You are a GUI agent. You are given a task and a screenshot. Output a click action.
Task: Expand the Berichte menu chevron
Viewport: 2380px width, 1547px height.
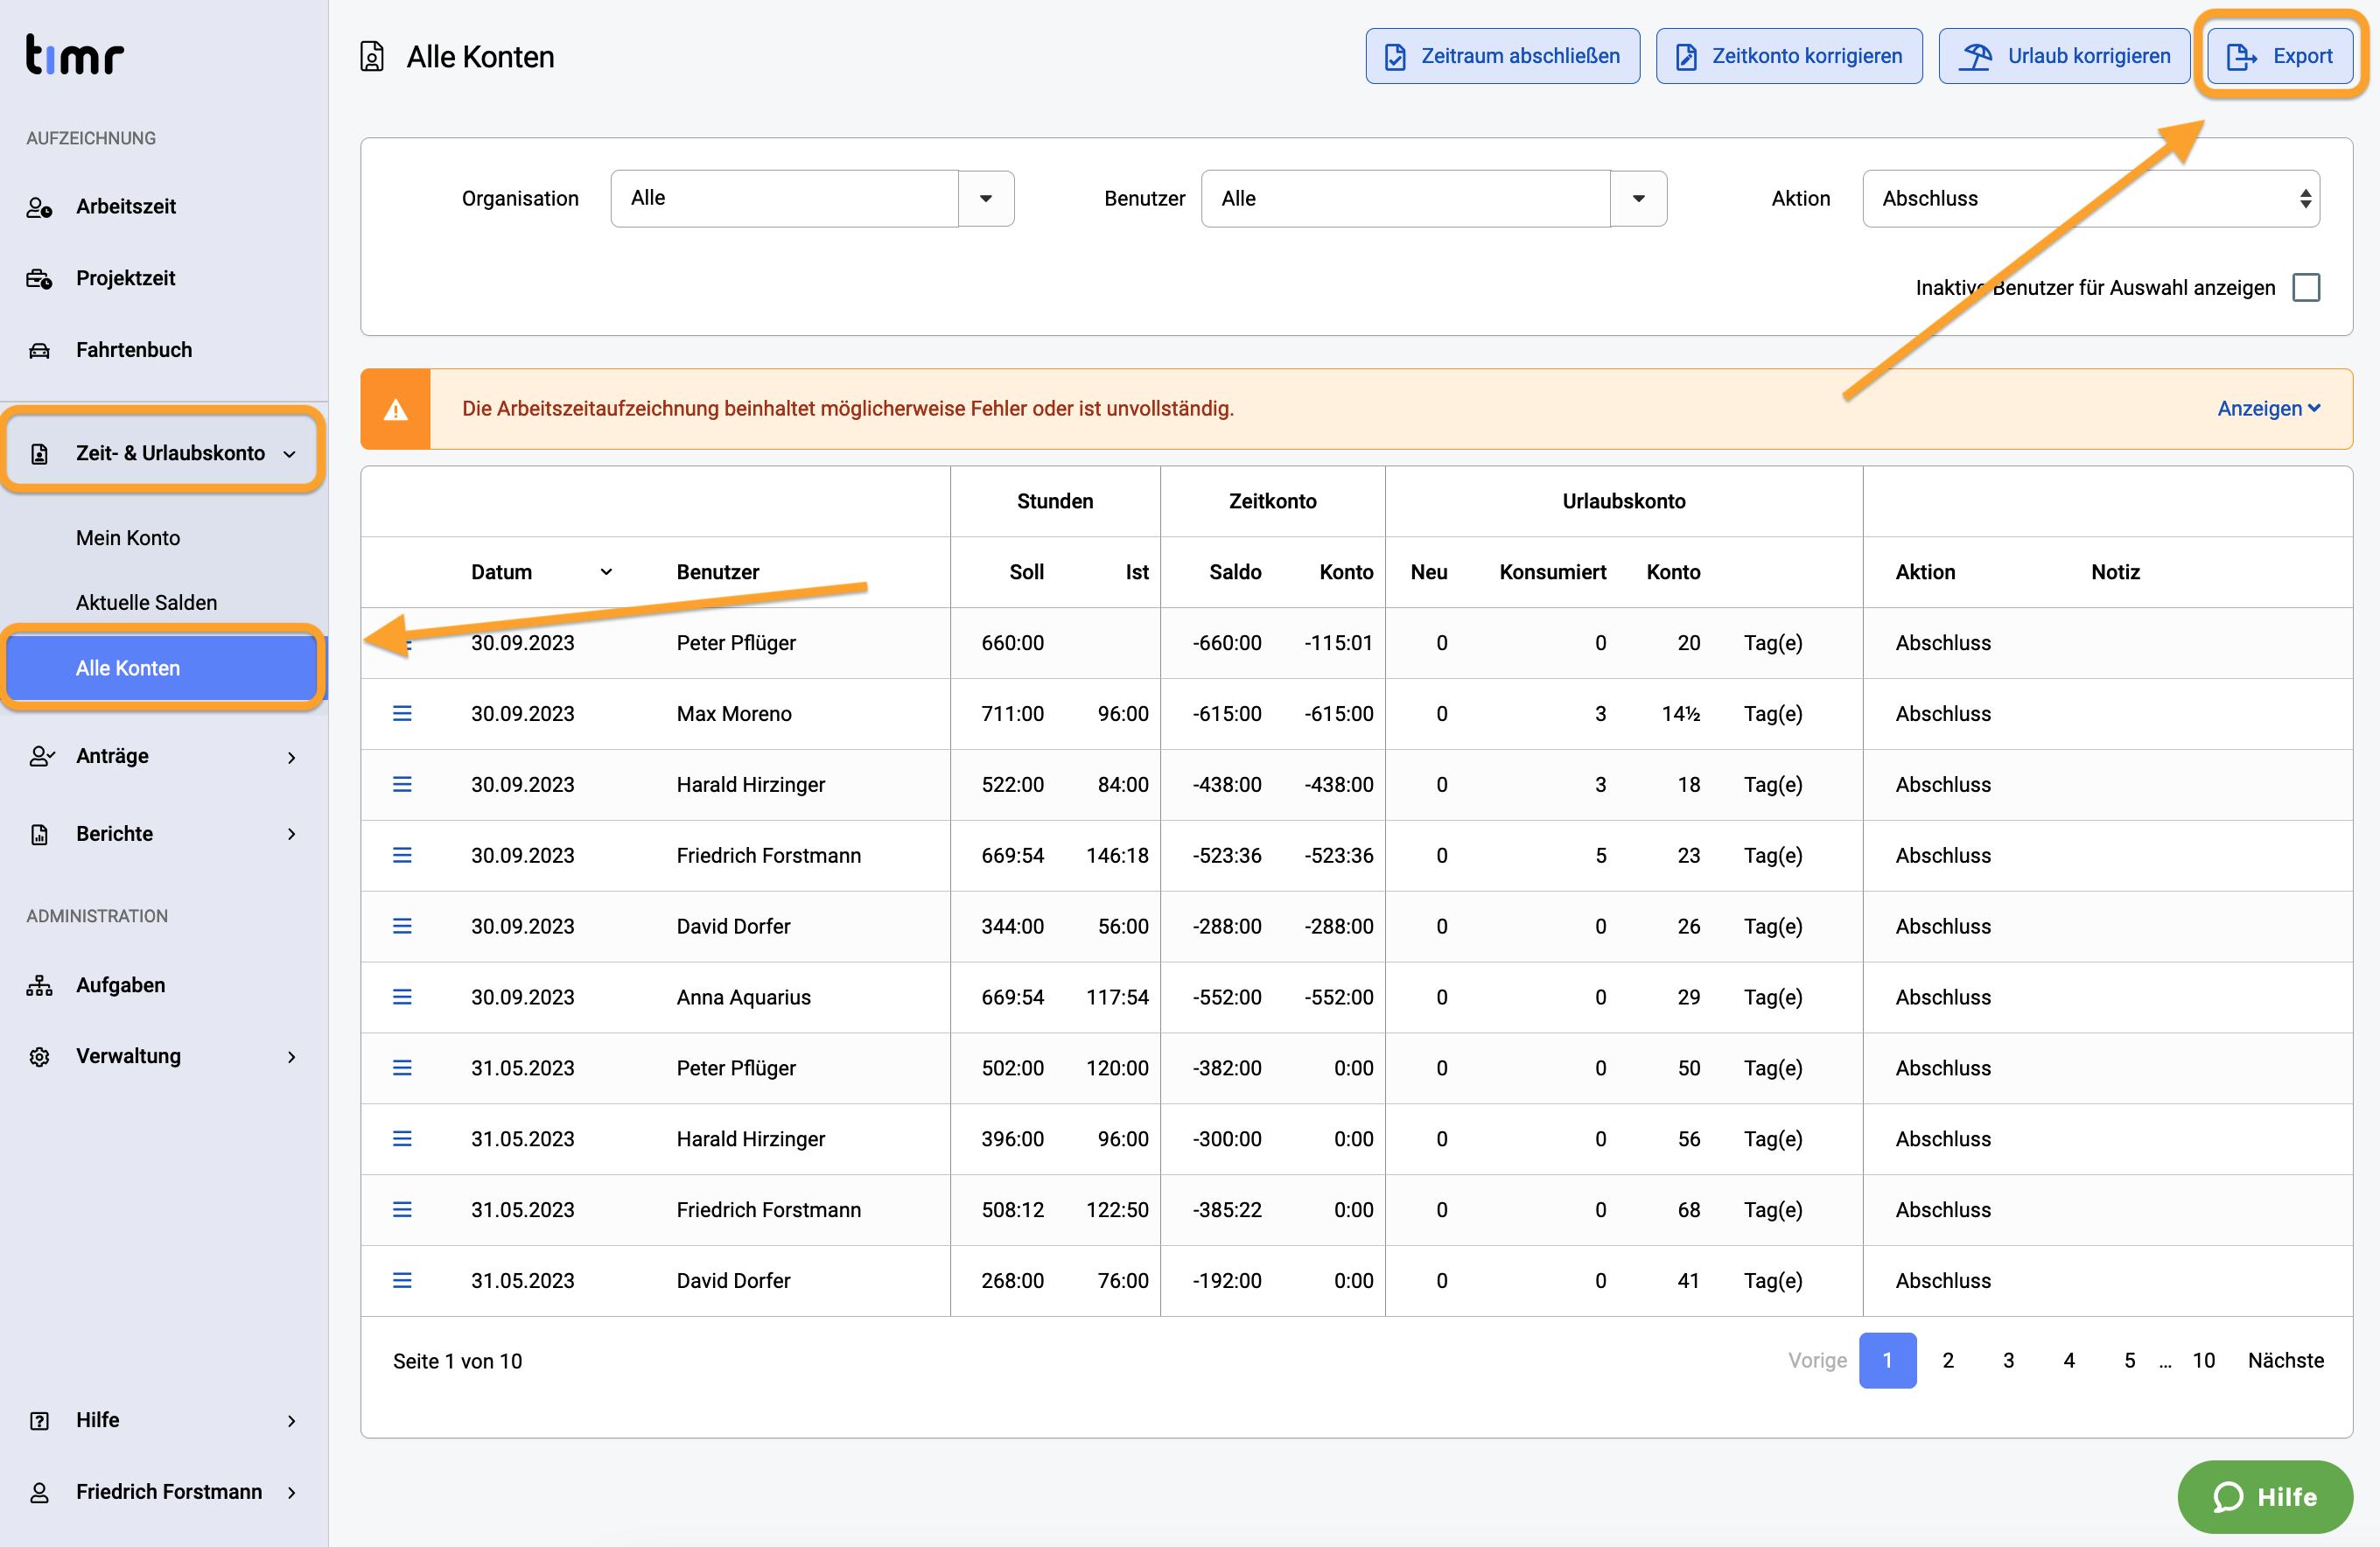click(292, 834)
